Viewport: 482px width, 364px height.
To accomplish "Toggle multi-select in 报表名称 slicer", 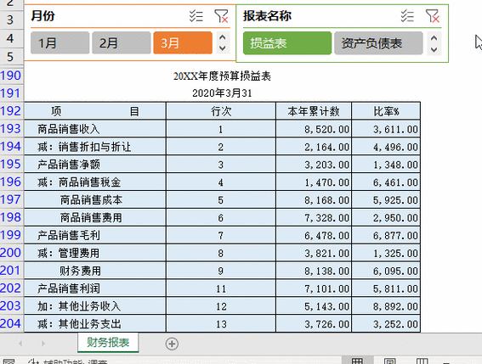I will pos(407,16).
